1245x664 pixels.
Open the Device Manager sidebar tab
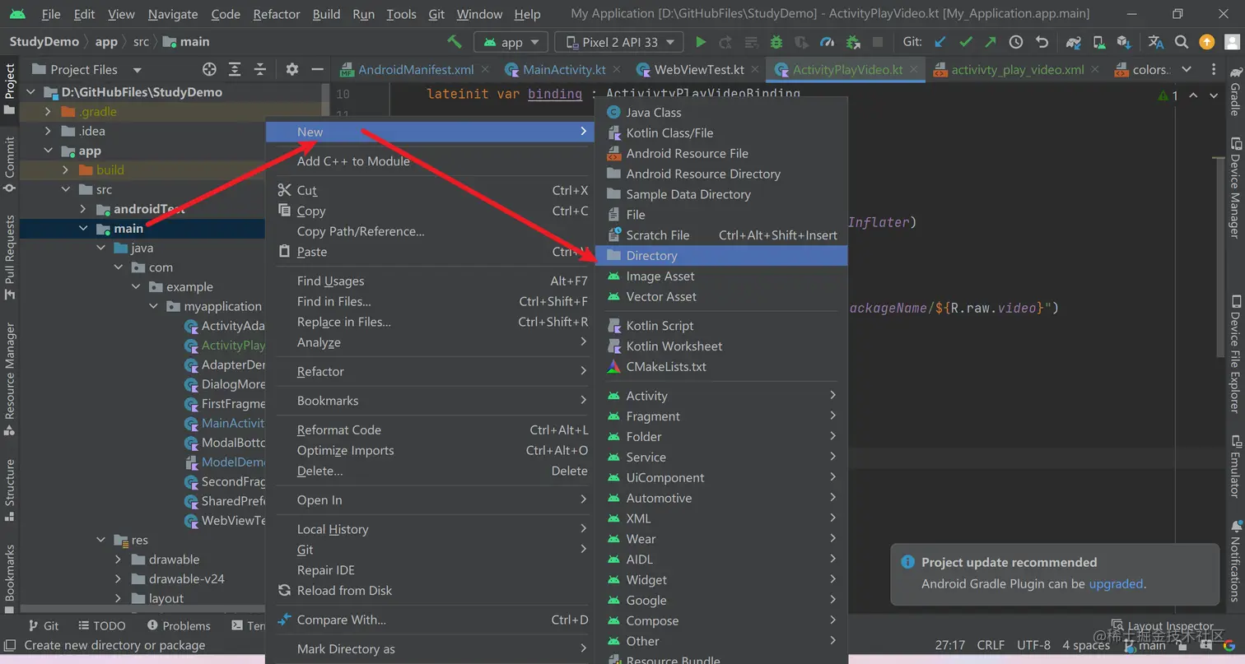tap(1235, 188)
